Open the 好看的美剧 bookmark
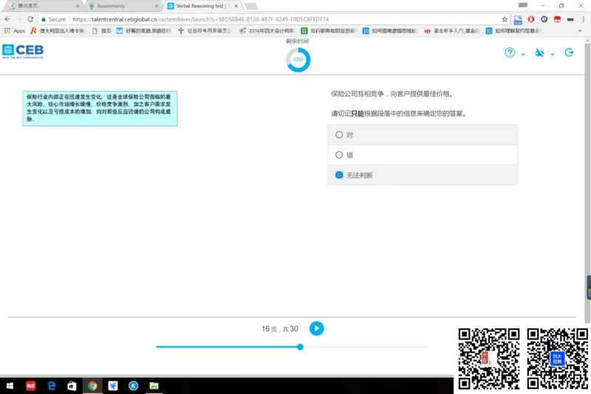591x394 pixels. tap(144, 31)
